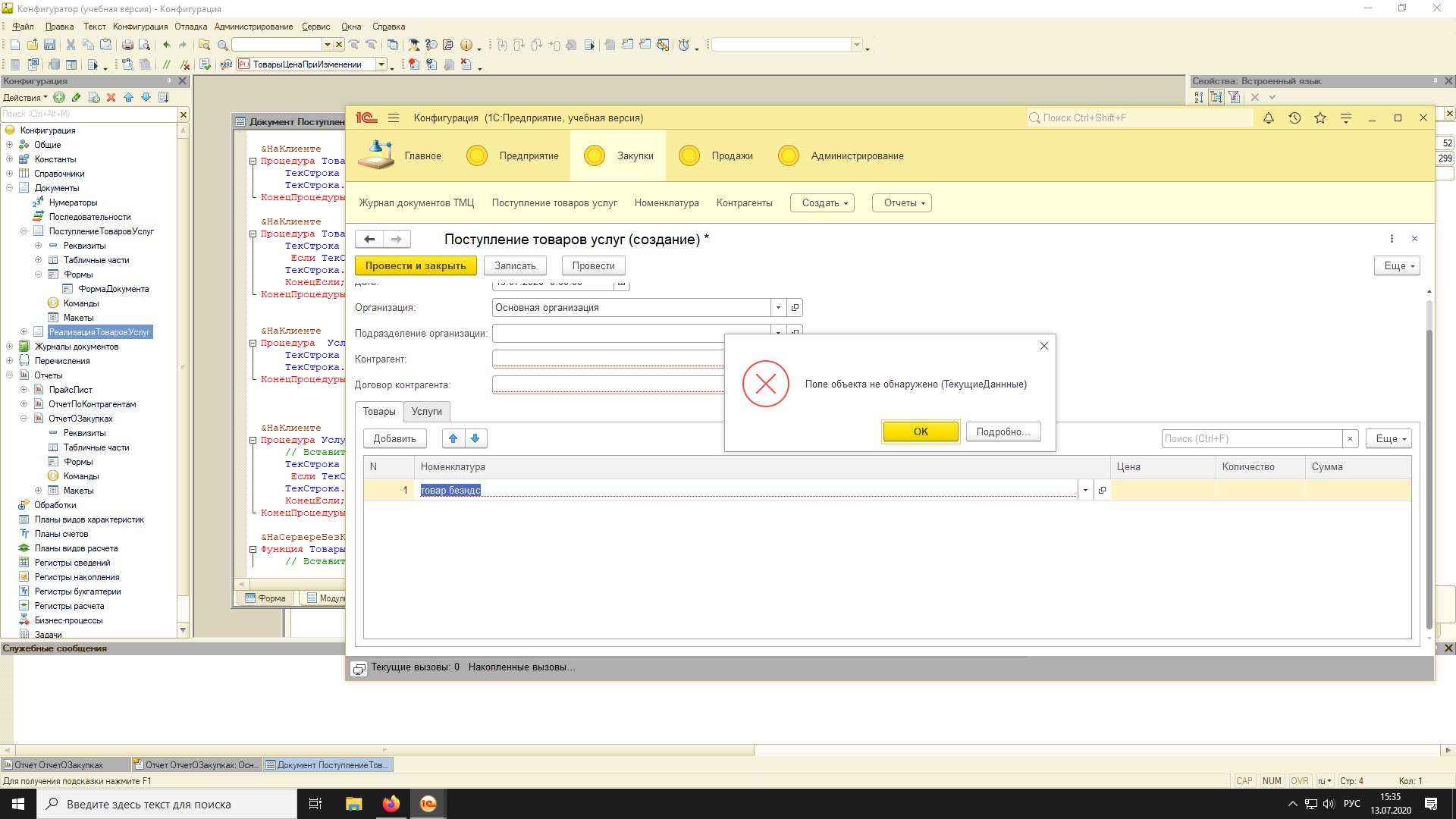Collapse the Документы tree node
This screenshot has height=819, width=1456.
pos(10,188)
